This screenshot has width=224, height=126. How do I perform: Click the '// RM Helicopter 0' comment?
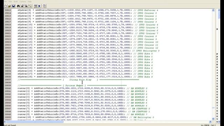[x=142, y=117]
